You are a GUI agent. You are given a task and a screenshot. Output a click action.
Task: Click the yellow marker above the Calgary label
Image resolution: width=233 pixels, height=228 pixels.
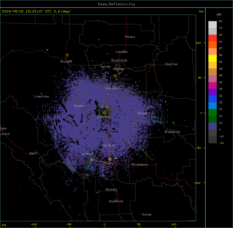(x=109, y=159)
